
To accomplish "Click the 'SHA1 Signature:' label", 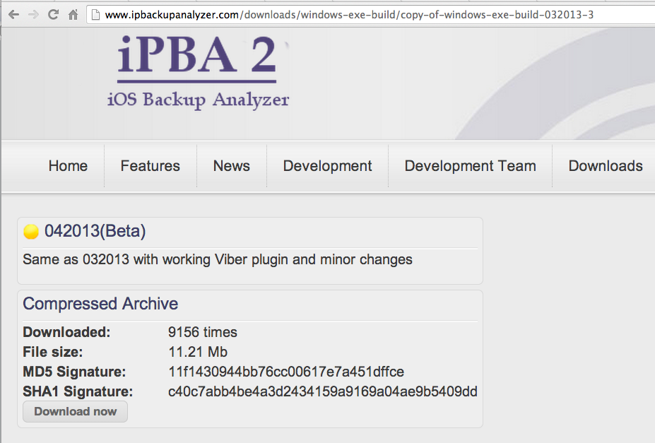I will tap(78, 391).
